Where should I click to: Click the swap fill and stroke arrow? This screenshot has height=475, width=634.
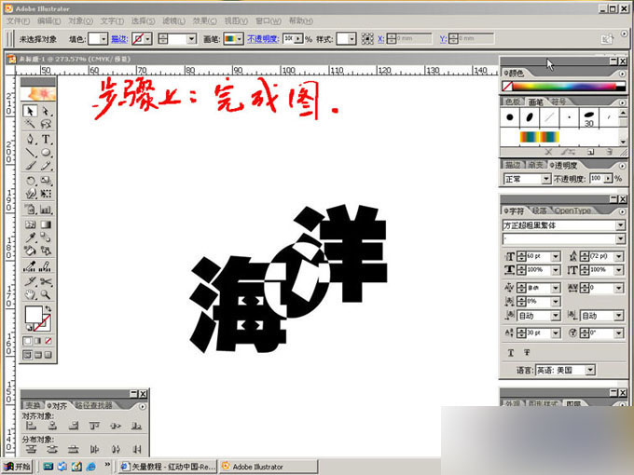[x=48, y=309]
